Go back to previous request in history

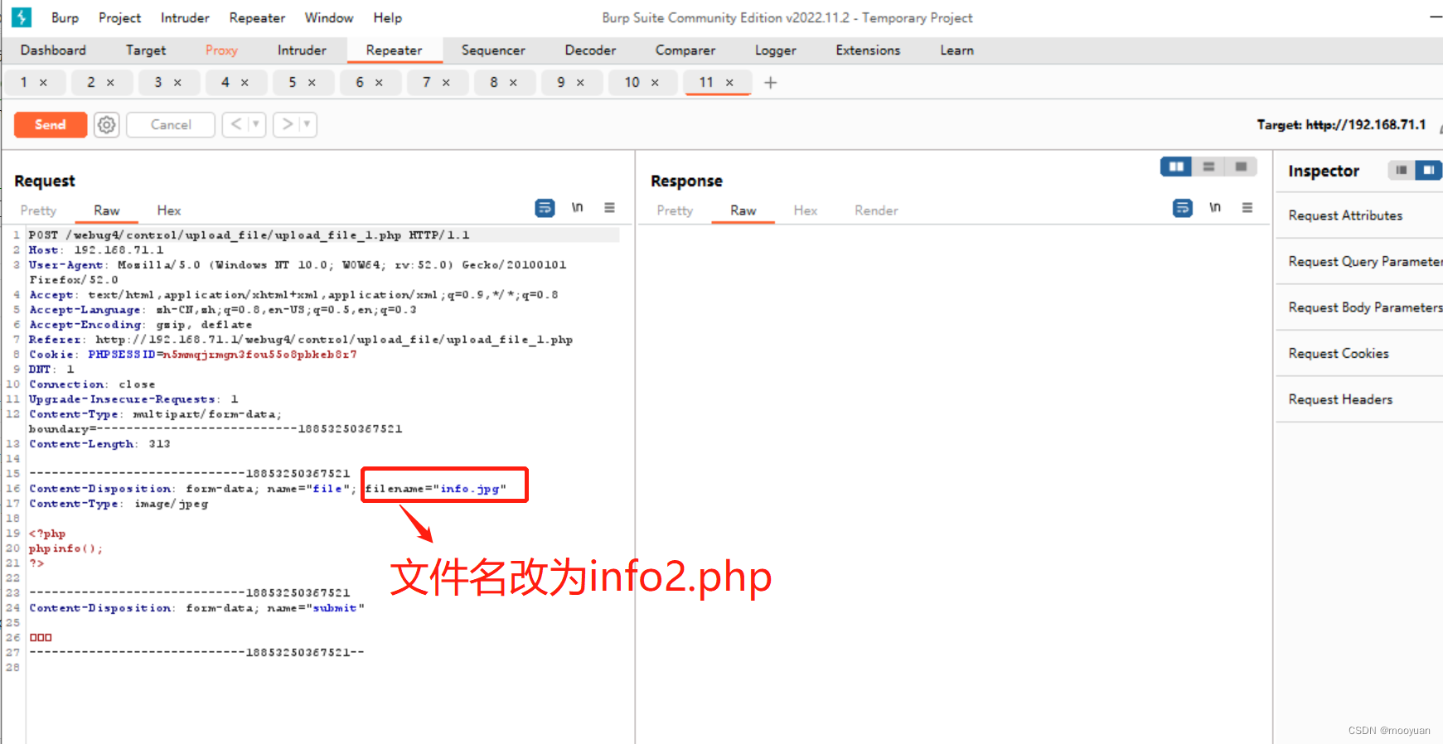(x=236, y=124)
